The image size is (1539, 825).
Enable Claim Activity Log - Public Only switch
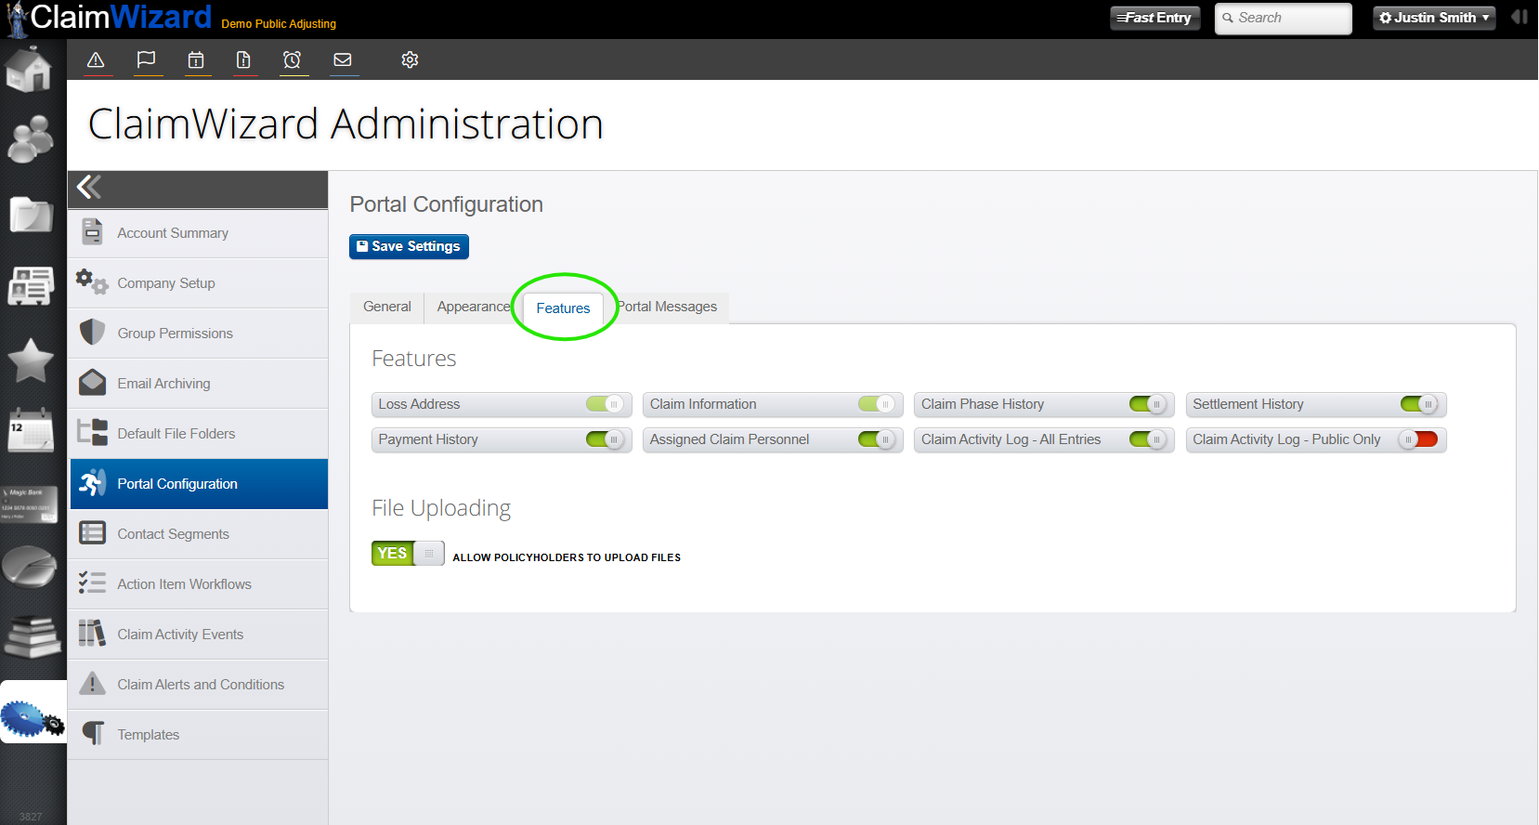pyautogui.click(x=1419, y=439)
